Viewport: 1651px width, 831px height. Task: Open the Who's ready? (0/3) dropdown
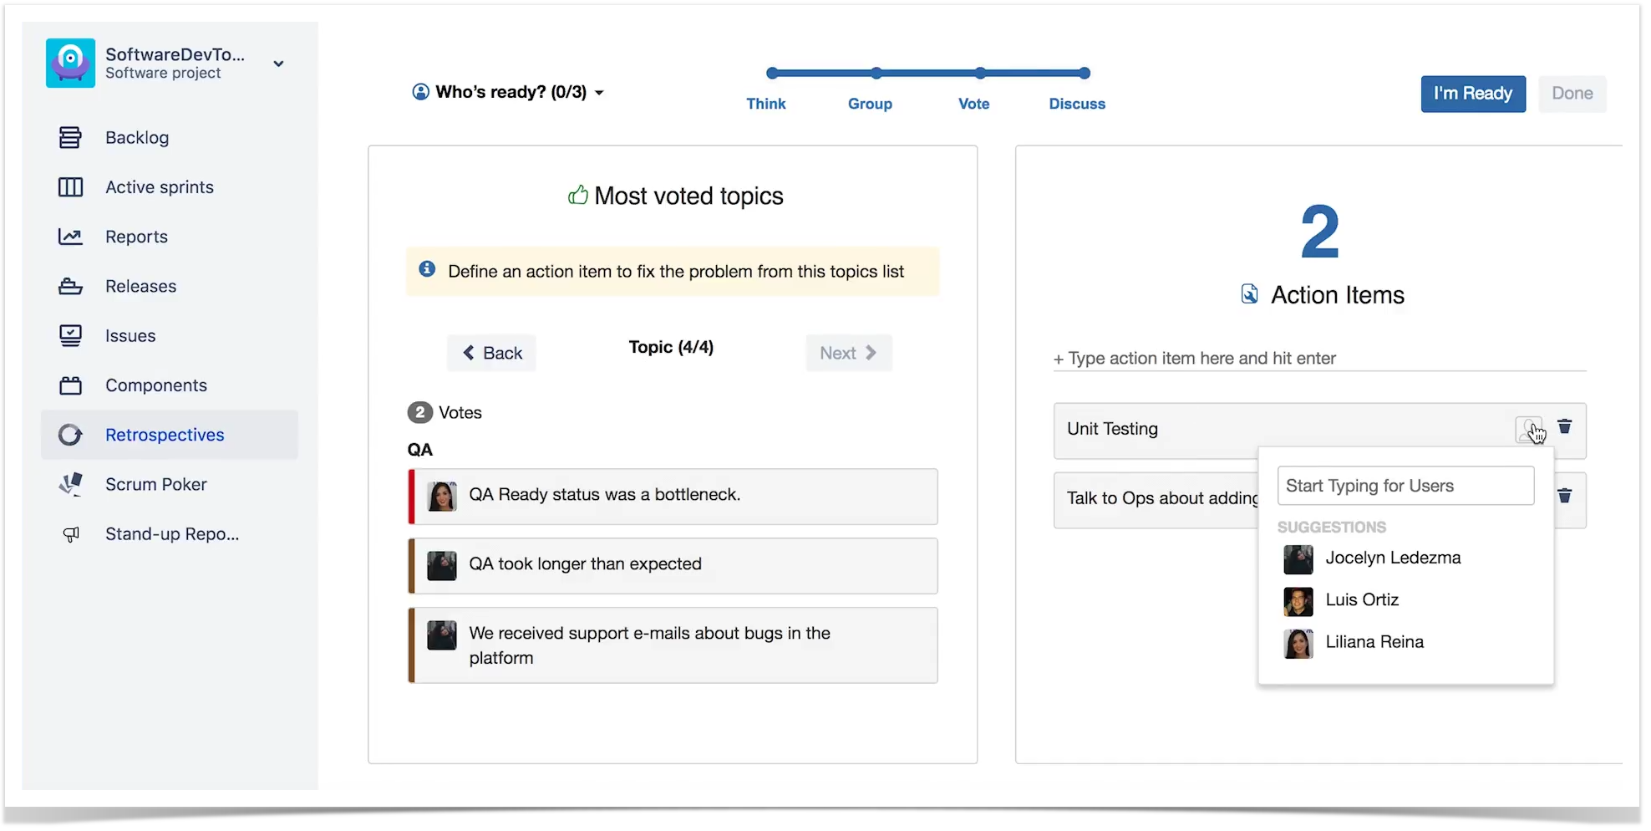(x=508, y=92)
